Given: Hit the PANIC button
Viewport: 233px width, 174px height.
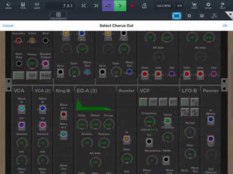Looking at the screenshot, I should (x=46, y=75).
